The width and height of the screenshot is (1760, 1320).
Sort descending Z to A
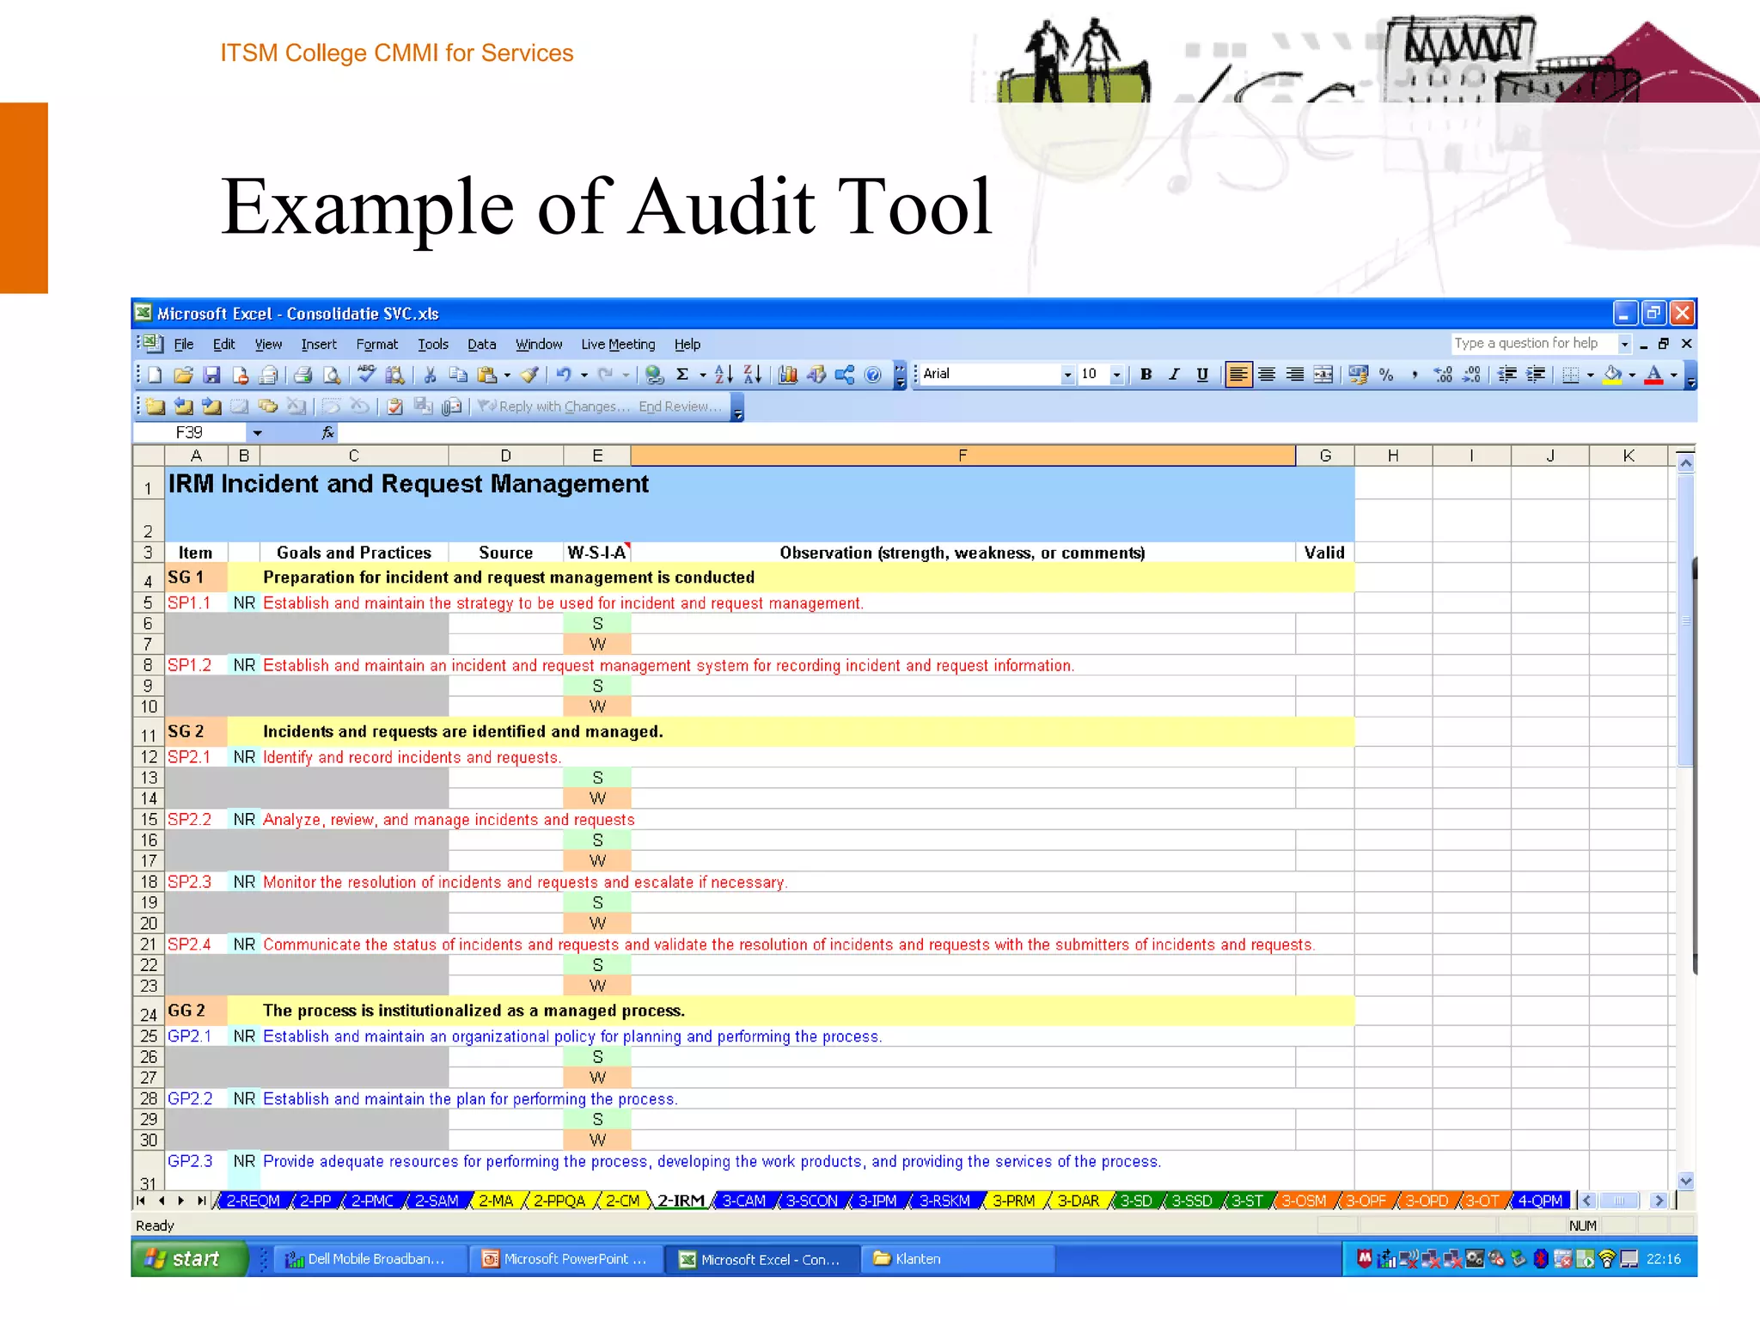tap(752, 375)
